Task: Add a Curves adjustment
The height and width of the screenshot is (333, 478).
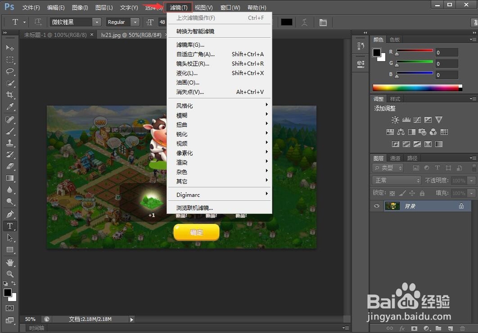Action: coord(417,120)
